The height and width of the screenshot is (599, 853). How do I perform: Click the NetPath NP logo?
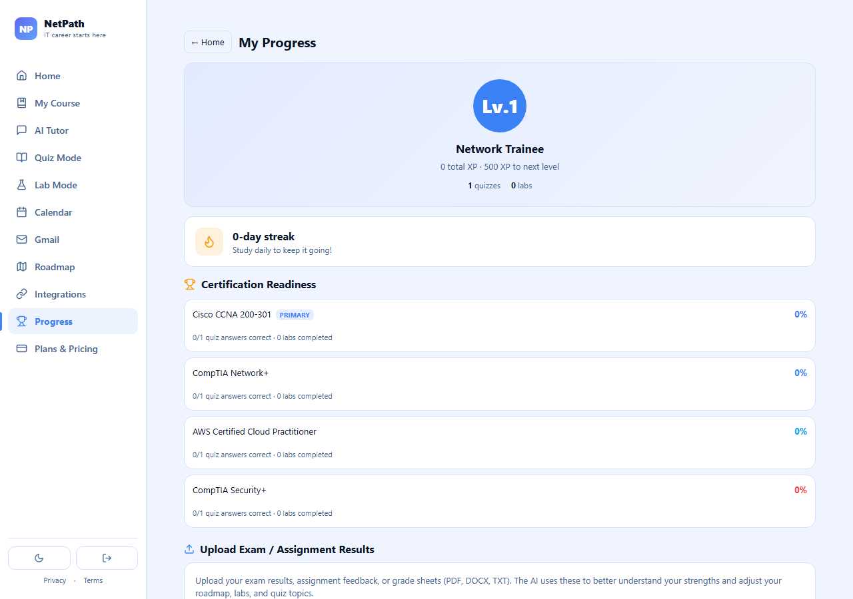pos(26,29)
